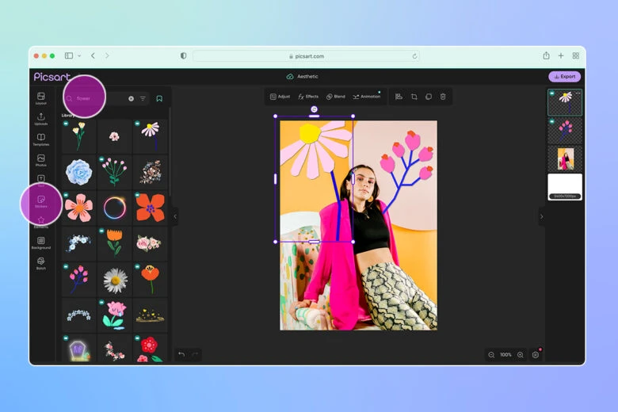The image size is (618, 412).
Task: Open the Uploads panel
Action: tap(41, 118)
